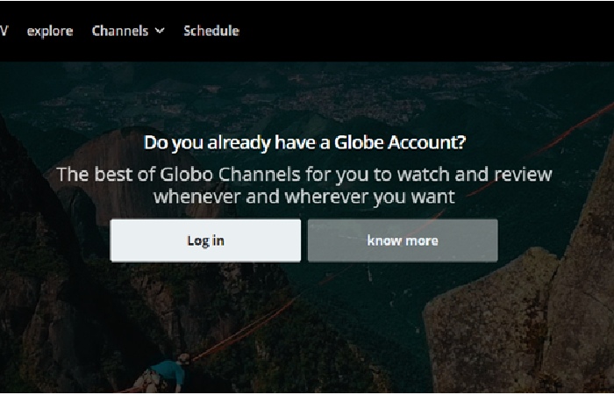Click 'whenever and wherever you want' text line

304,197
